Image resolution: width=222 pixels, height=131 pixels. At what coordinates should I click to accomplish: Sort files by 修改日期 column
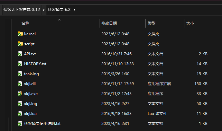coord(109,23)
